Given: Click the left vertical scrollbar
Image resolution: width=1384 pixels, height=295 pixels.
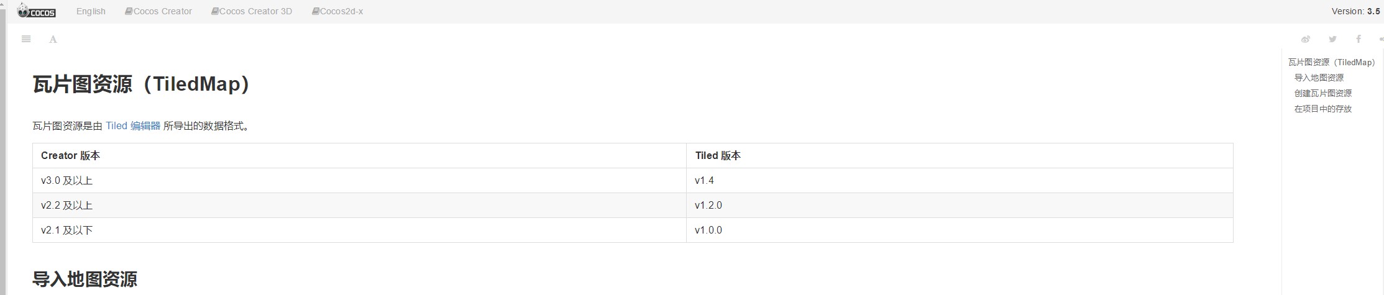Looking at the screenshot, I should point(3,155).
